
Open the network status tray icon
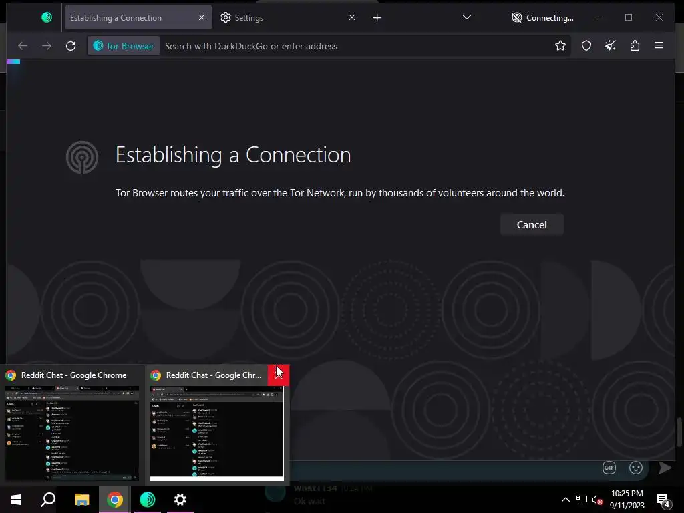point(582,500)
